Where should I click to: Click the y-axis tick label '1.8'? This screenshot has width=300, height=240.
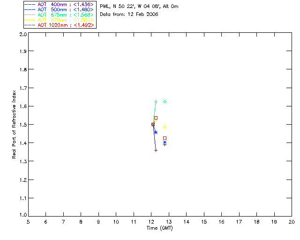[23, 69]
